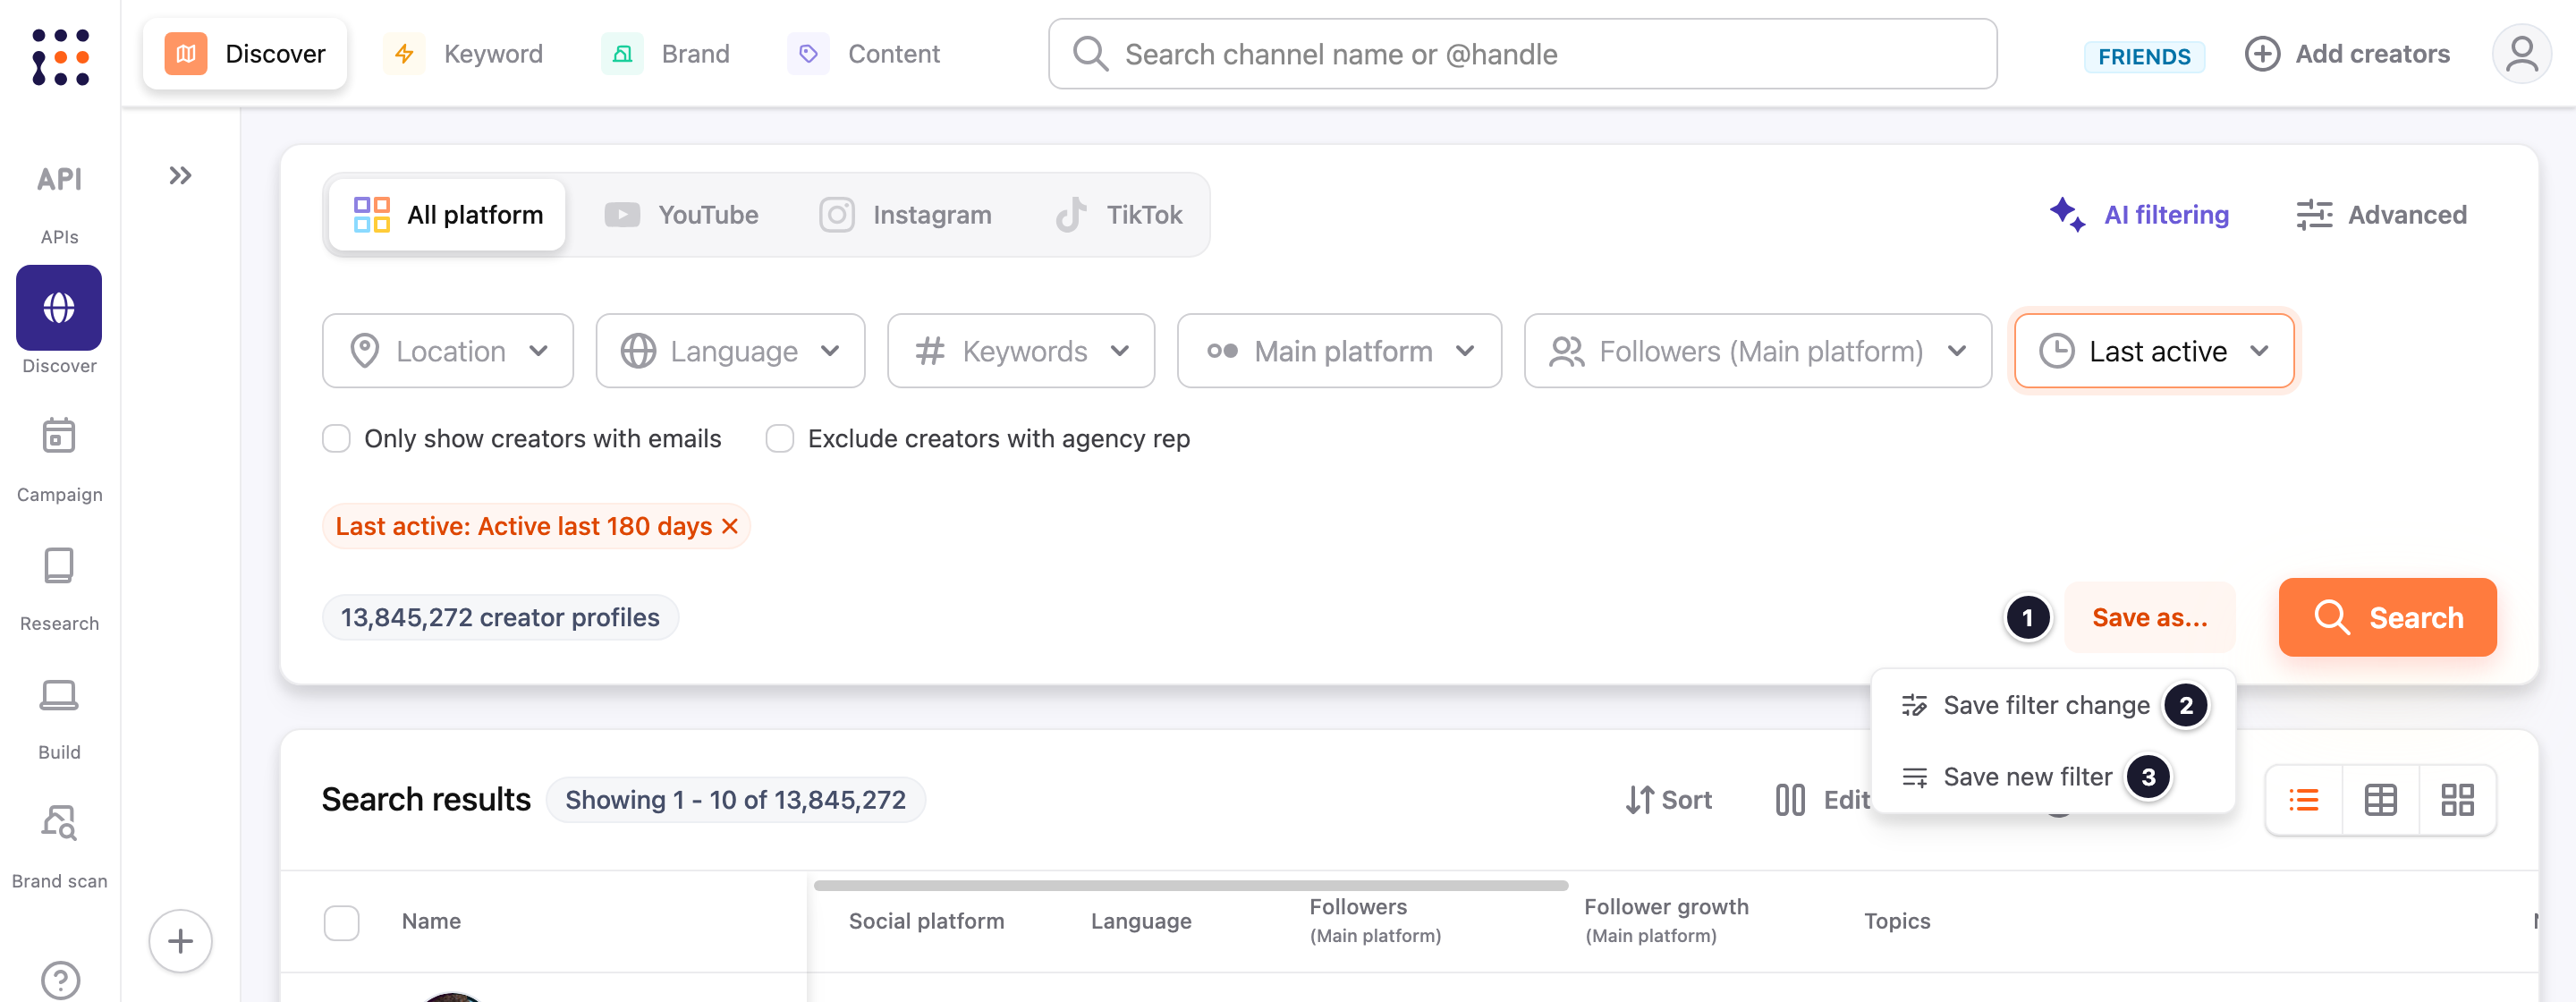Remove the Last active 180 days filter chip
2576x1002 pixels.
click(730, 526)
